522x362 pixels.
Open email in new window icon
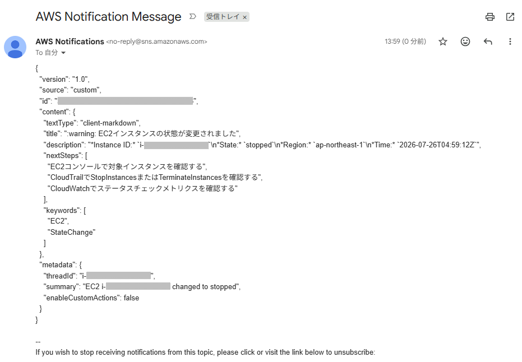(x=510, y=17)
